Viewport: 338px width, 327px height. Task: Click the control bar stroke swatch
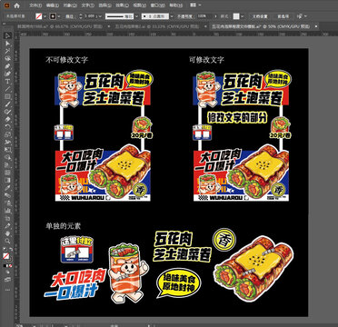pyautogui.click(x=53, y=16)
